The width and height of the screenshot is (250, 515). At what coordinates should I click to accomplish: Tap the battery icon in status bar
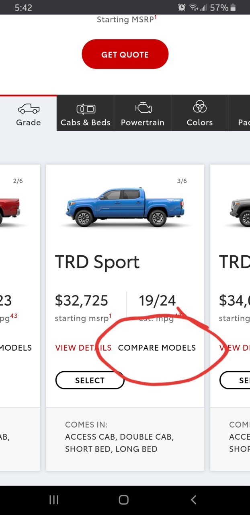coord(233,7)
